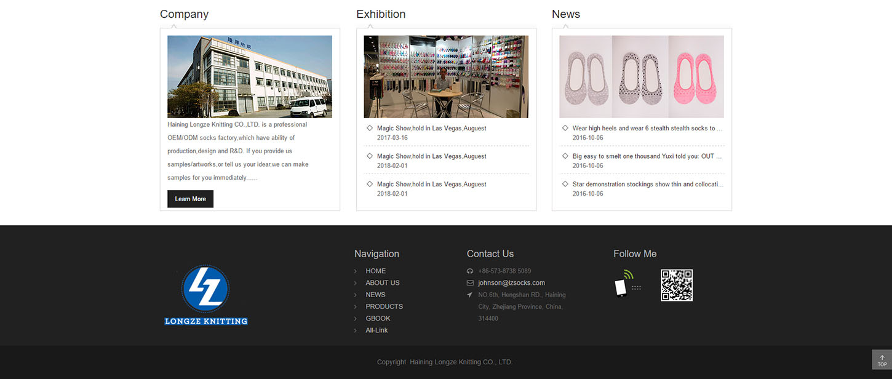Click the diamond bullet beside 2017-03-16 exhibition item
Image resolution: width=892 pixels, height=379 pixels.
coord(370,128)
